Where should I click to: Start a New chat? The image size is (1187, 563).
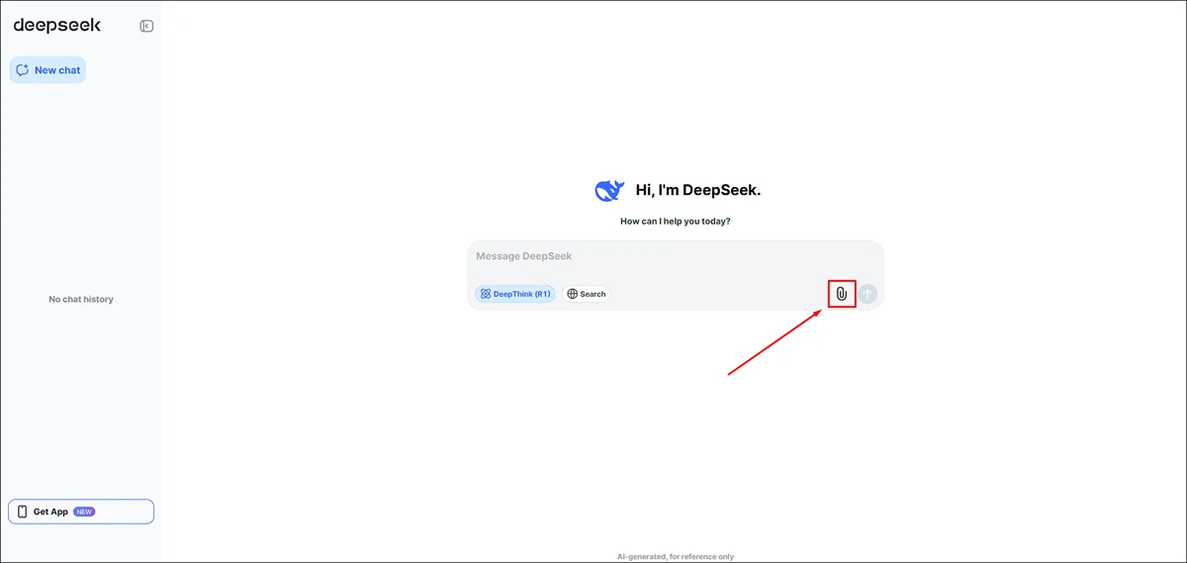point(47,70)
